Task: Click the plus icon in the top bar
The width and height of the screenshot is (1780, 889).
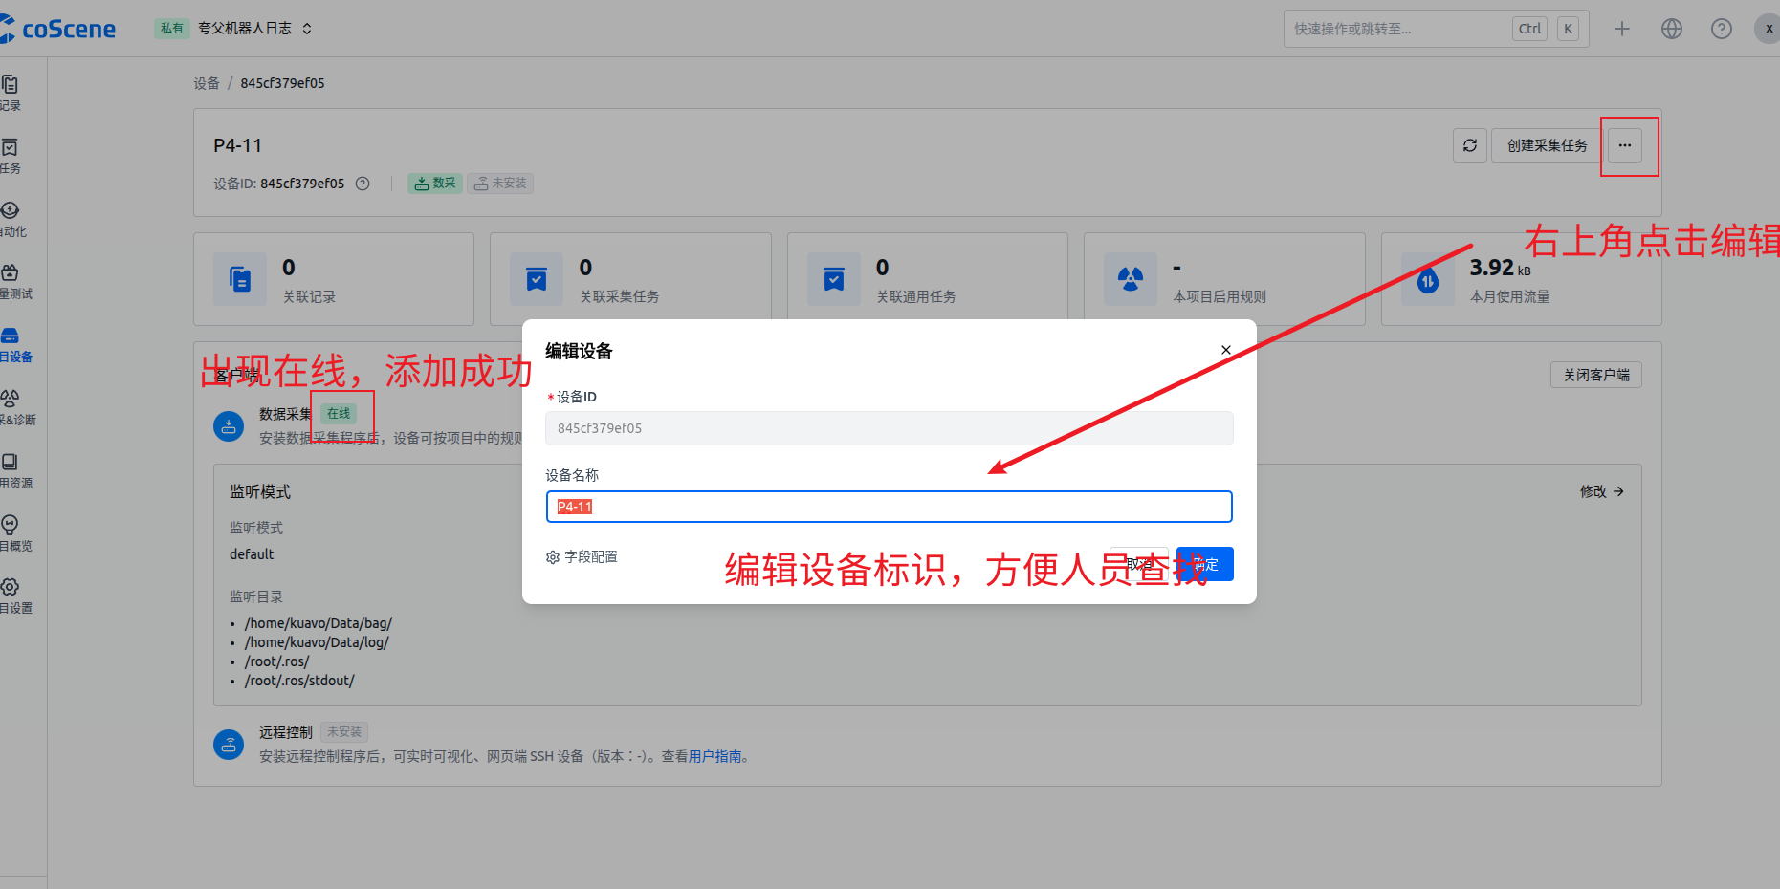Action: tap(1622, 29)
